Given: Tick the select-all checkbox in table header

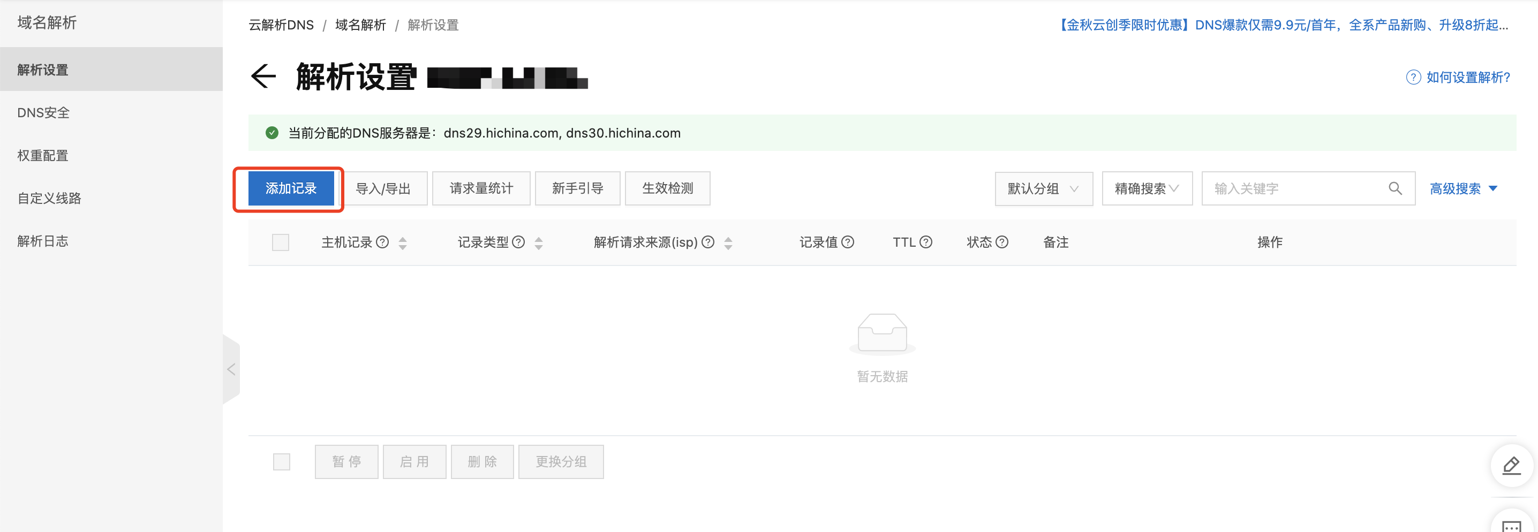Looking at the screenshot, I should point(280,242).
